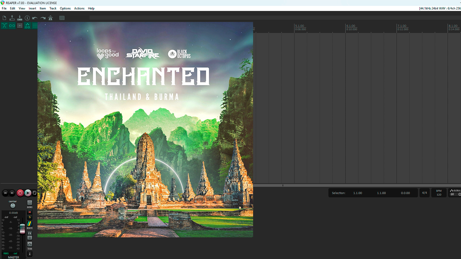The height and width of the screenshot is (259, 461).
Task: Click the master 0.00dB volume readout
Action: [13, 213]
